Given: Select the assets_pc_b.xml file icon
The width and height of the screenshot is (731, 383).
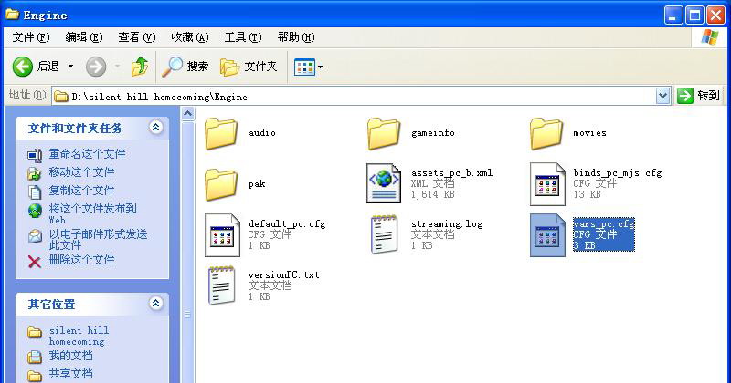Looking at the screenshot, I should click(x=384, y=183).
